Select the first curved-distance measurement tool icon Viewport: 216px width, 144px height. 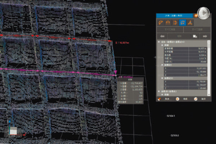click(x=161, y=22)
